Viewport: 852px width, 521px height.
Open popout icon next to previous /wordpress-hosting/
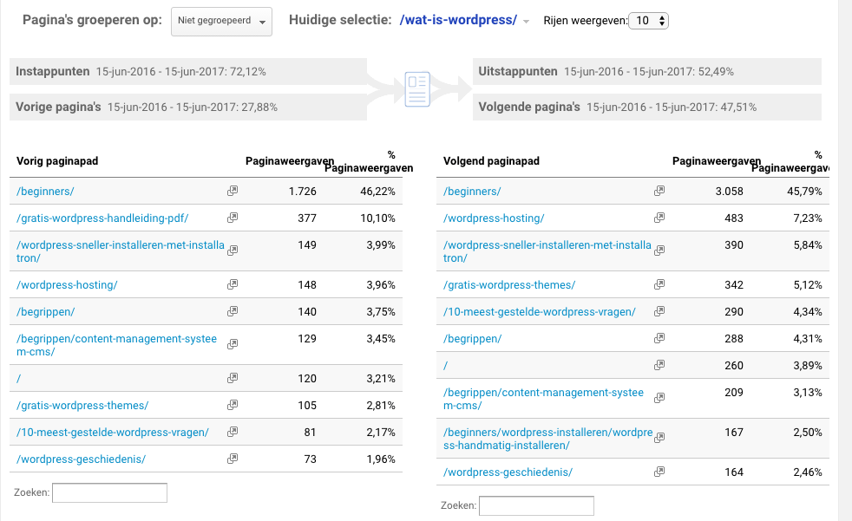click(233, 284)
